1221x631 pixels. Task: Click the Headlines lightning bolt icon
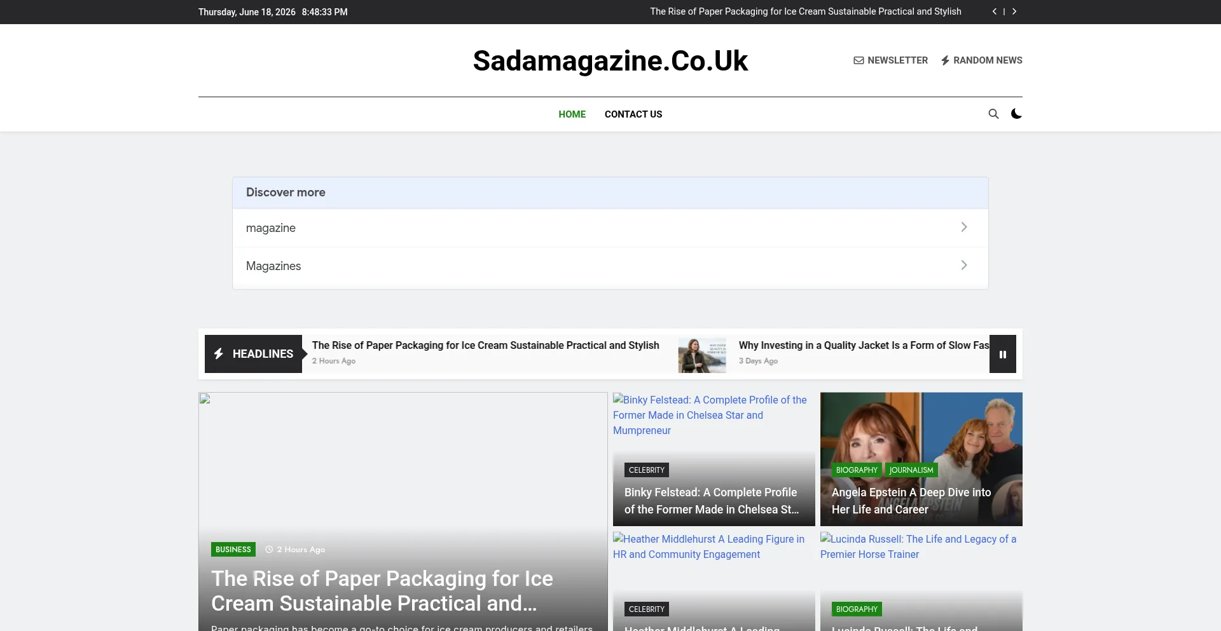point(219,353)
